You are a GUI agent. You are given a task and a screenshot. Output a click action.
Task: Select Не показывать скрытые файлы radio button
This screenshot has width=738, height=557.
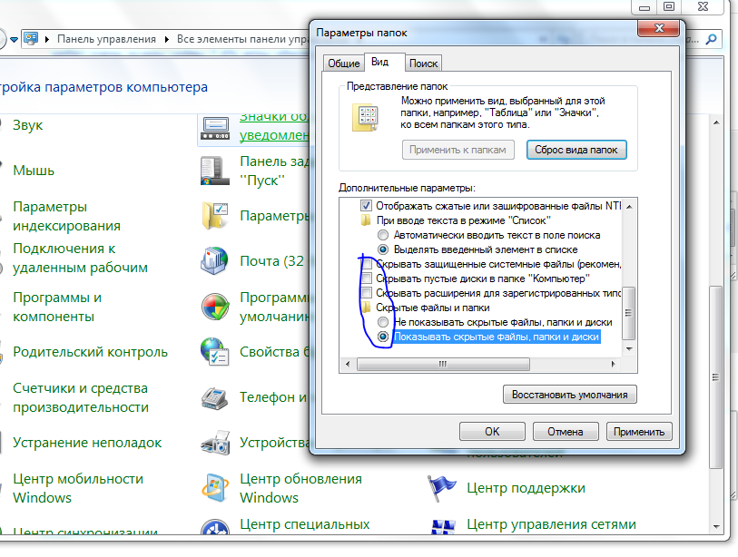tap(383, 322)
